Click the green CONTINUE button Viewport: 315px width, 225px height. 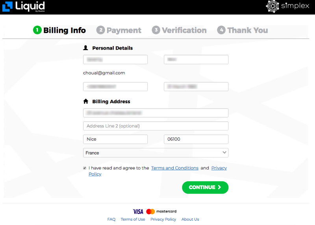205,188
